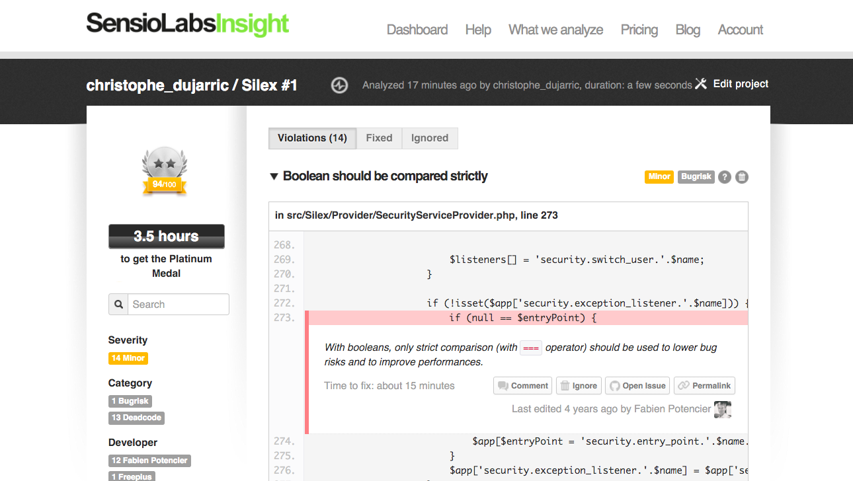Click line number 276.

pyautogui.click(x=284, y=470)
